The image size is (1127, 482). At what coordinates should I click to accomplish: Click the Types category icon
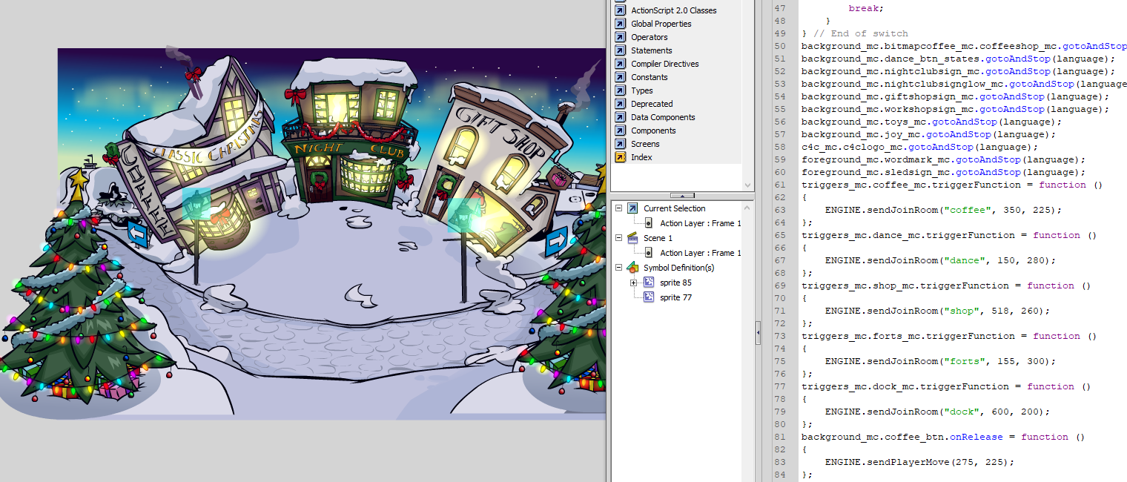coord(620,90)
